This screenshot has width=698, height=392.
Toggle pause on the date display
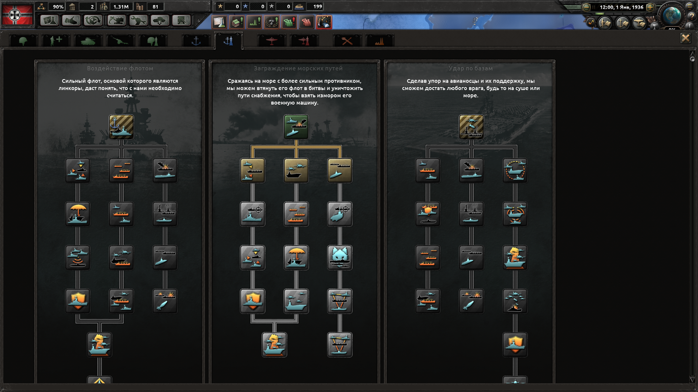point(621,7)
